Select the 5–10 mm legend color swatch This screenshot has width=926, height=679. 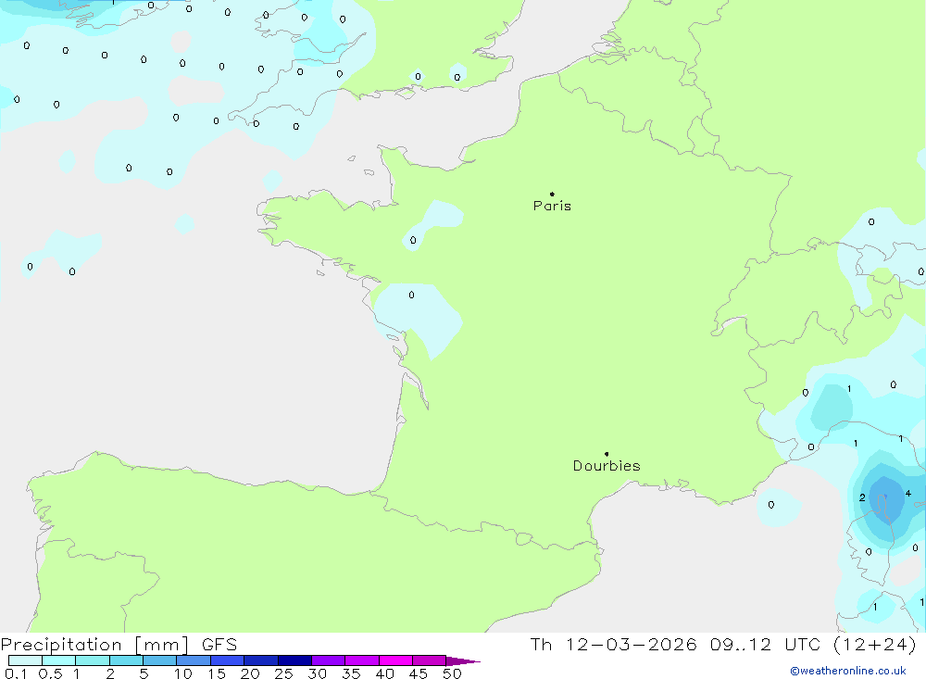(160, 660)
